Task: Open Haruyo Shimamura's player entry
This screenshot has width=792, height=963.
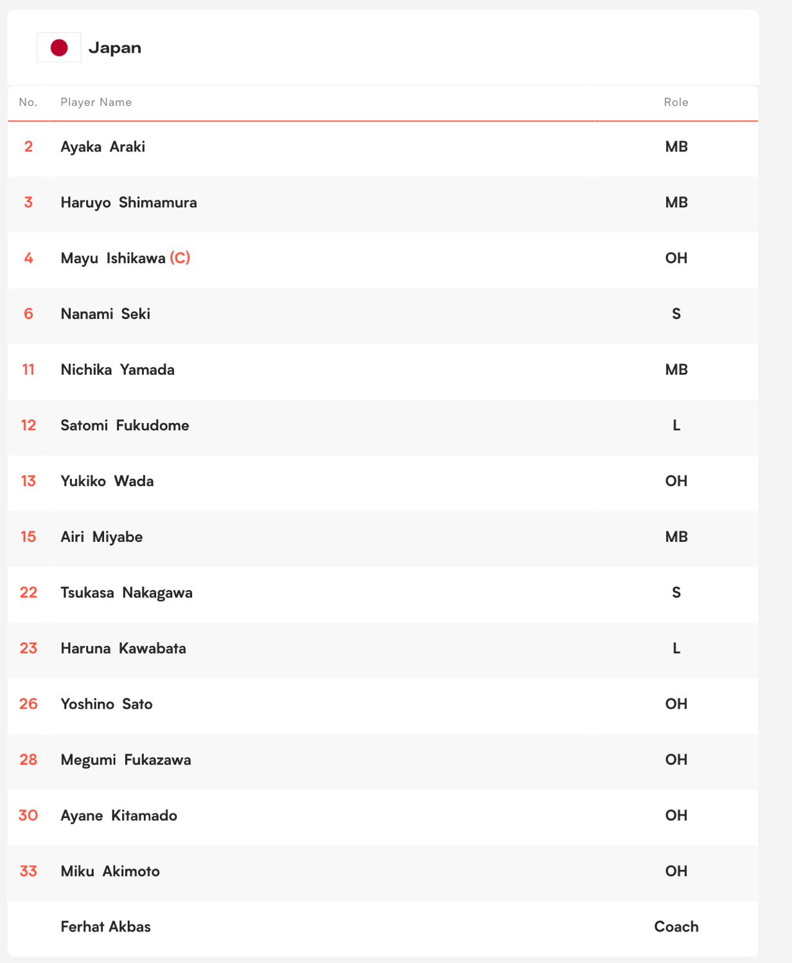Action: (128, 202)
